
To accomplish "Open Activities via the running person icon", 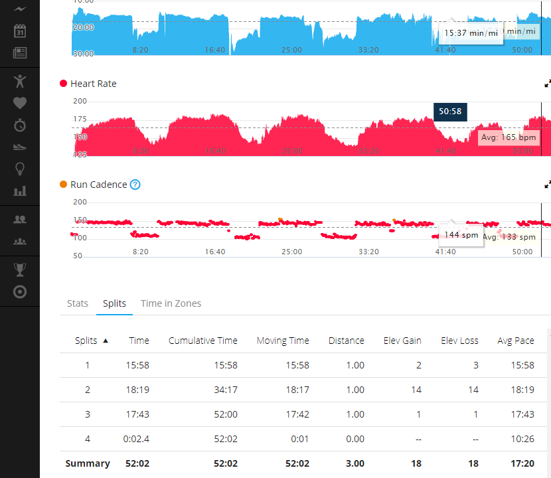I will tap(20, 81).
